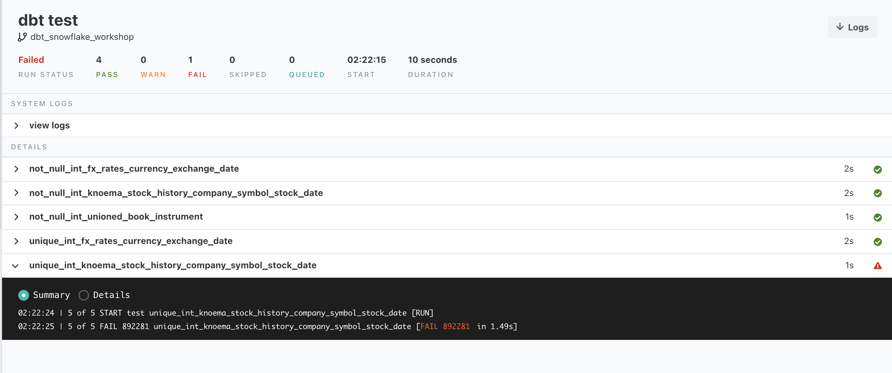
Task: Select the Details radio button
Action: point(83,295)
